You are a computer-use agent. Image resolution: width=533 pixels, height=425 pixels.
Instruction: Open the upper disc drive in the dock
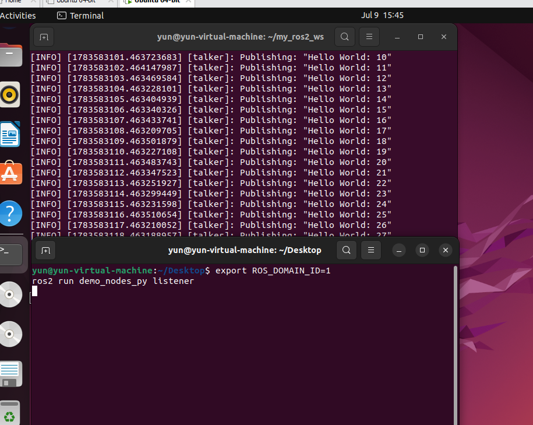tap(10, 294)
